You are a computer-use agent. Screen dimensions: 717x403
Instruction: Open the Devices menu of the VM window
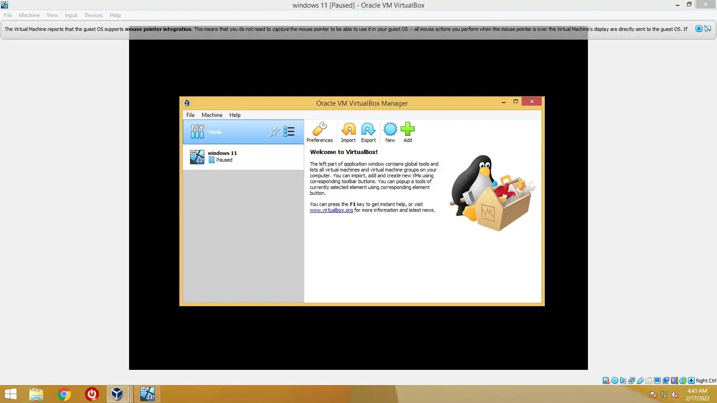(x=94, y=15)
